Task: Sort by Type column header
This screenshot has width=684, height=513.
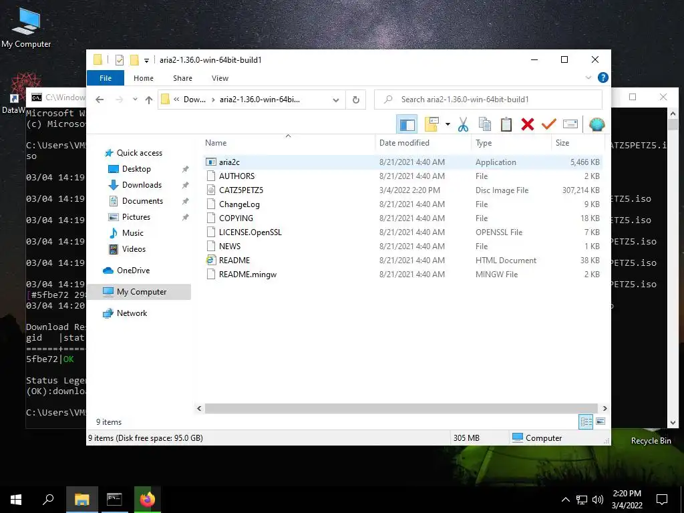Action: [x=511, y=143]
